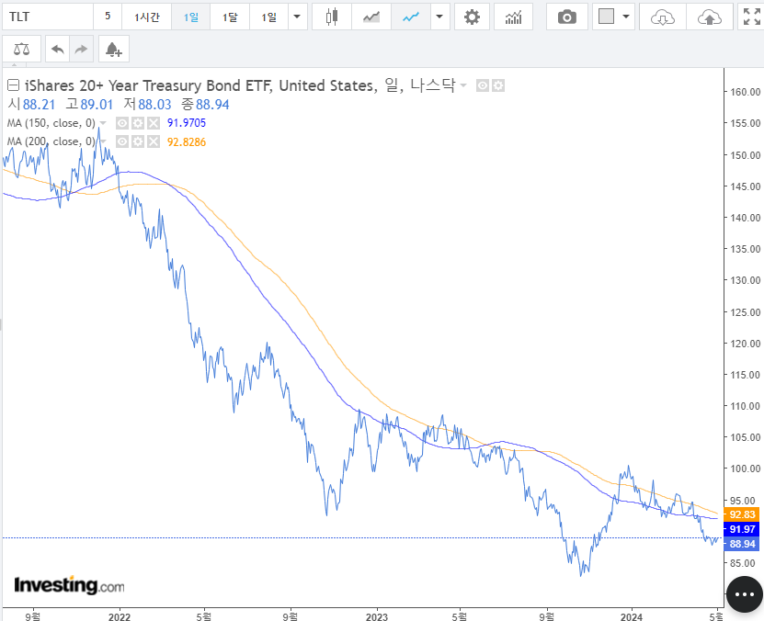Click the MA (200, close, 0) label

pos(51,141)
